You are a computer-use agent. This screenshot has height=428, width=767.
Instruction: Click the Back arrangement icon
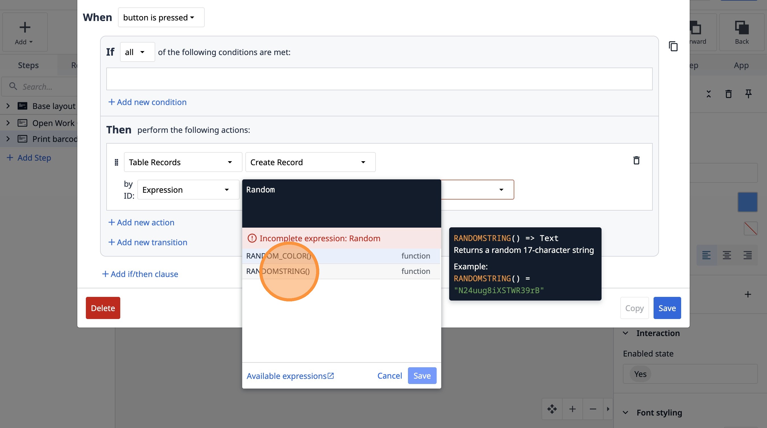pyautogui.click(x=741, y=32)
